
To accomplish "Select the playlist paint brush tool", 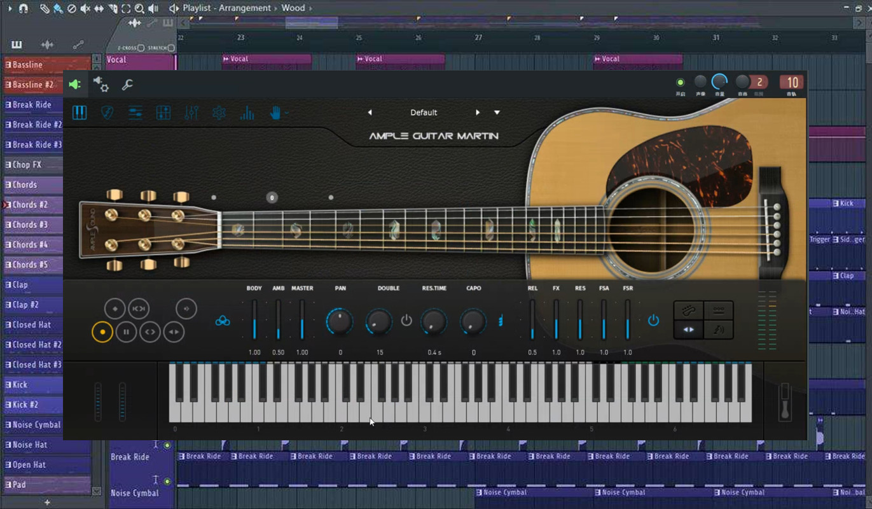I will (58, 8).
